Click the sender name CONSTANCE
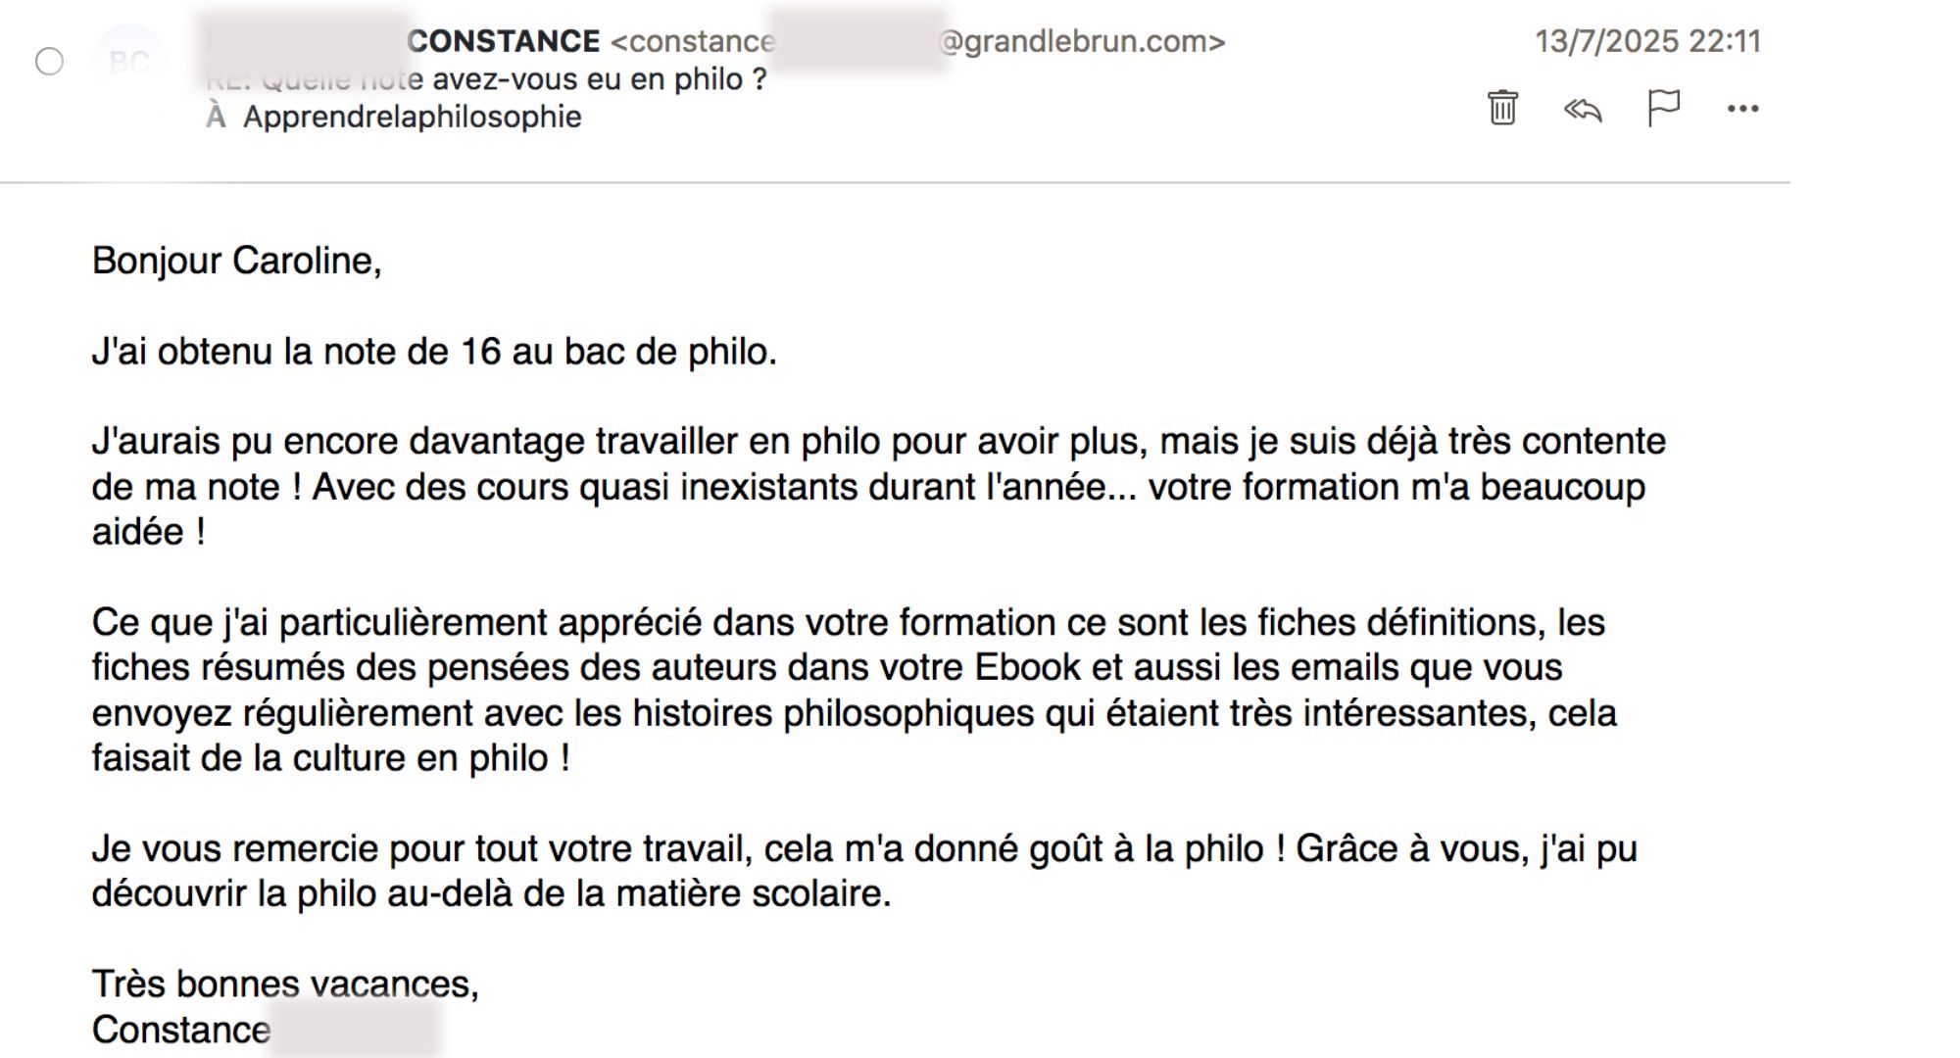 [x=504, y=41]
